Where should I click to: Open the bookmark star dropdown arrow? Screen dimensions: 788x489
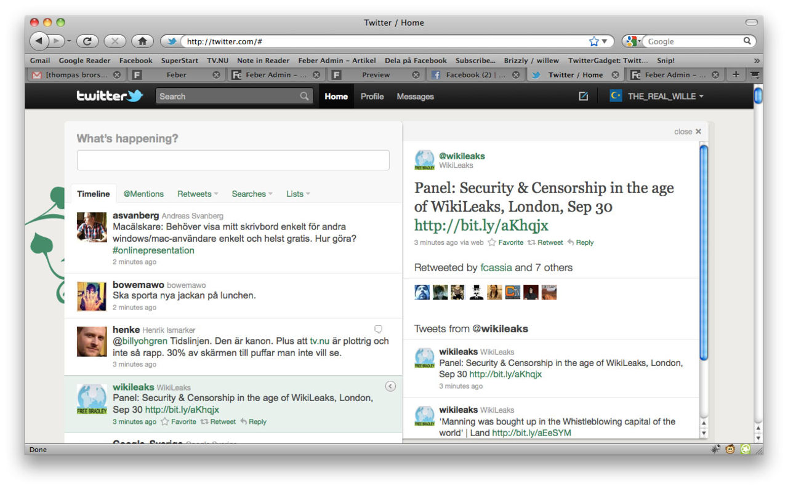click(604, 41)
